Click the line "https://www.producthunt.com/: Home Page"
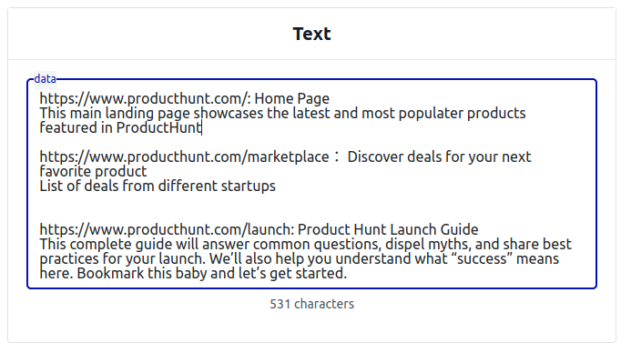631x353 pixels. 185,99
